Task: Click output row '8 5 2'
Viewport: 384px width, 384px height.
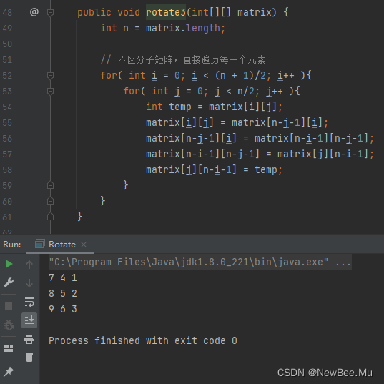Action: click(63, 293)
